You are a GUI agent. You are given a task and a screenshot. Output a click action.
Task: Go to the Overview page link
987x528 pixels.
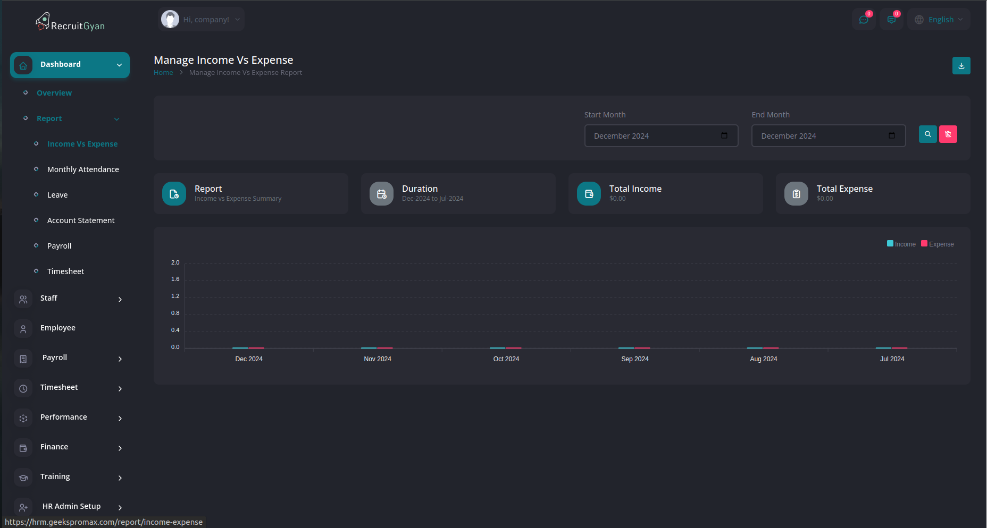(54, 93)
